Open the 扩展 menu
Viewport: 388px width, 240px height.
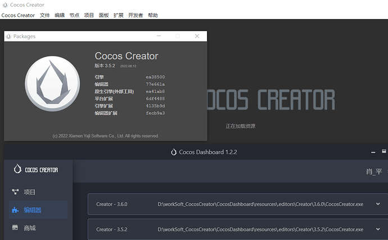point(118,15)
